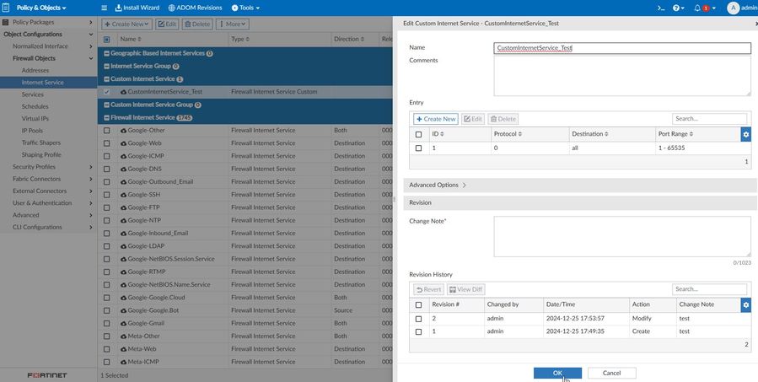Open the hamburger navigation menu icon
Viewport: 758px width, 382px height.
(104, 8)
